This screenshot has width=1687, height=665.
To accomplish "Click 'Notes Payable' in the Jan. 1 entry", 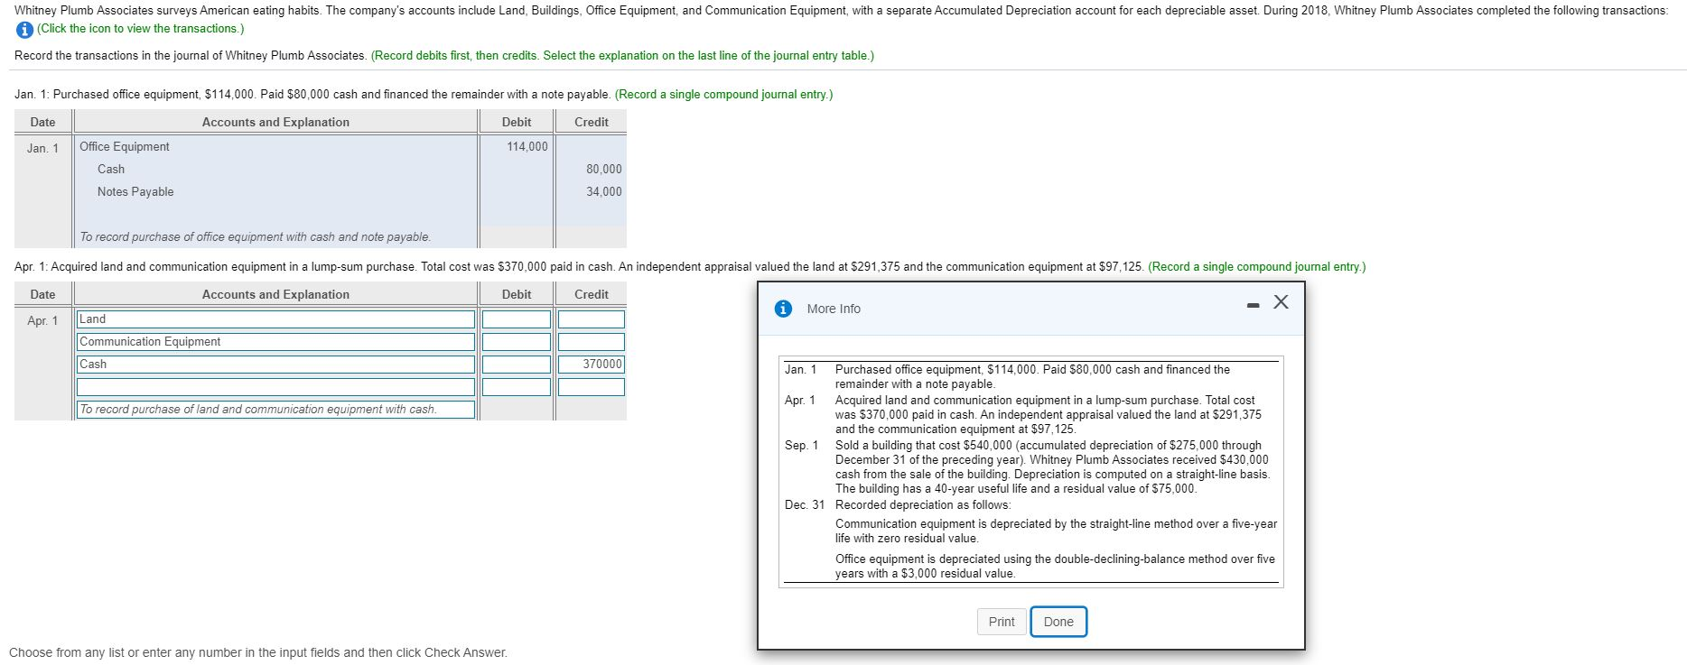I will pos(135,192).
